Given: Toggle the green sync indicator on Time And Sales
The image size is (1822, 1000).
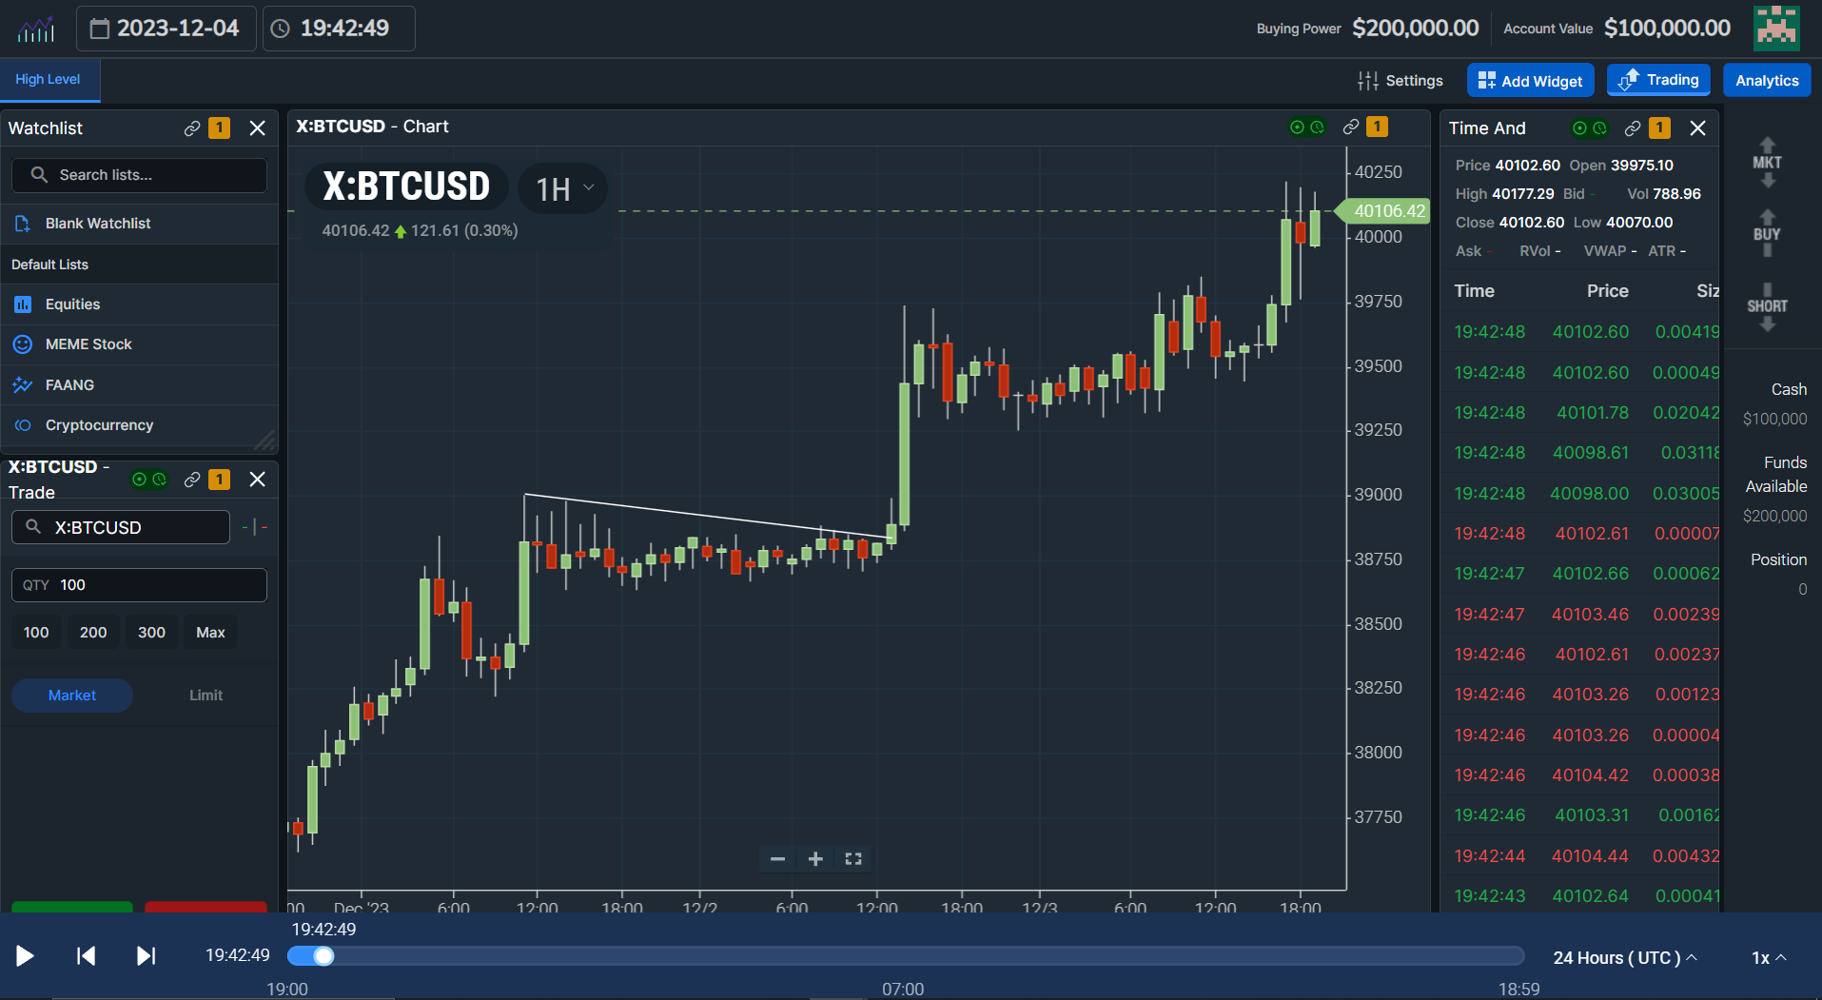Looking at the screenshot, I should pos(1578,127).
